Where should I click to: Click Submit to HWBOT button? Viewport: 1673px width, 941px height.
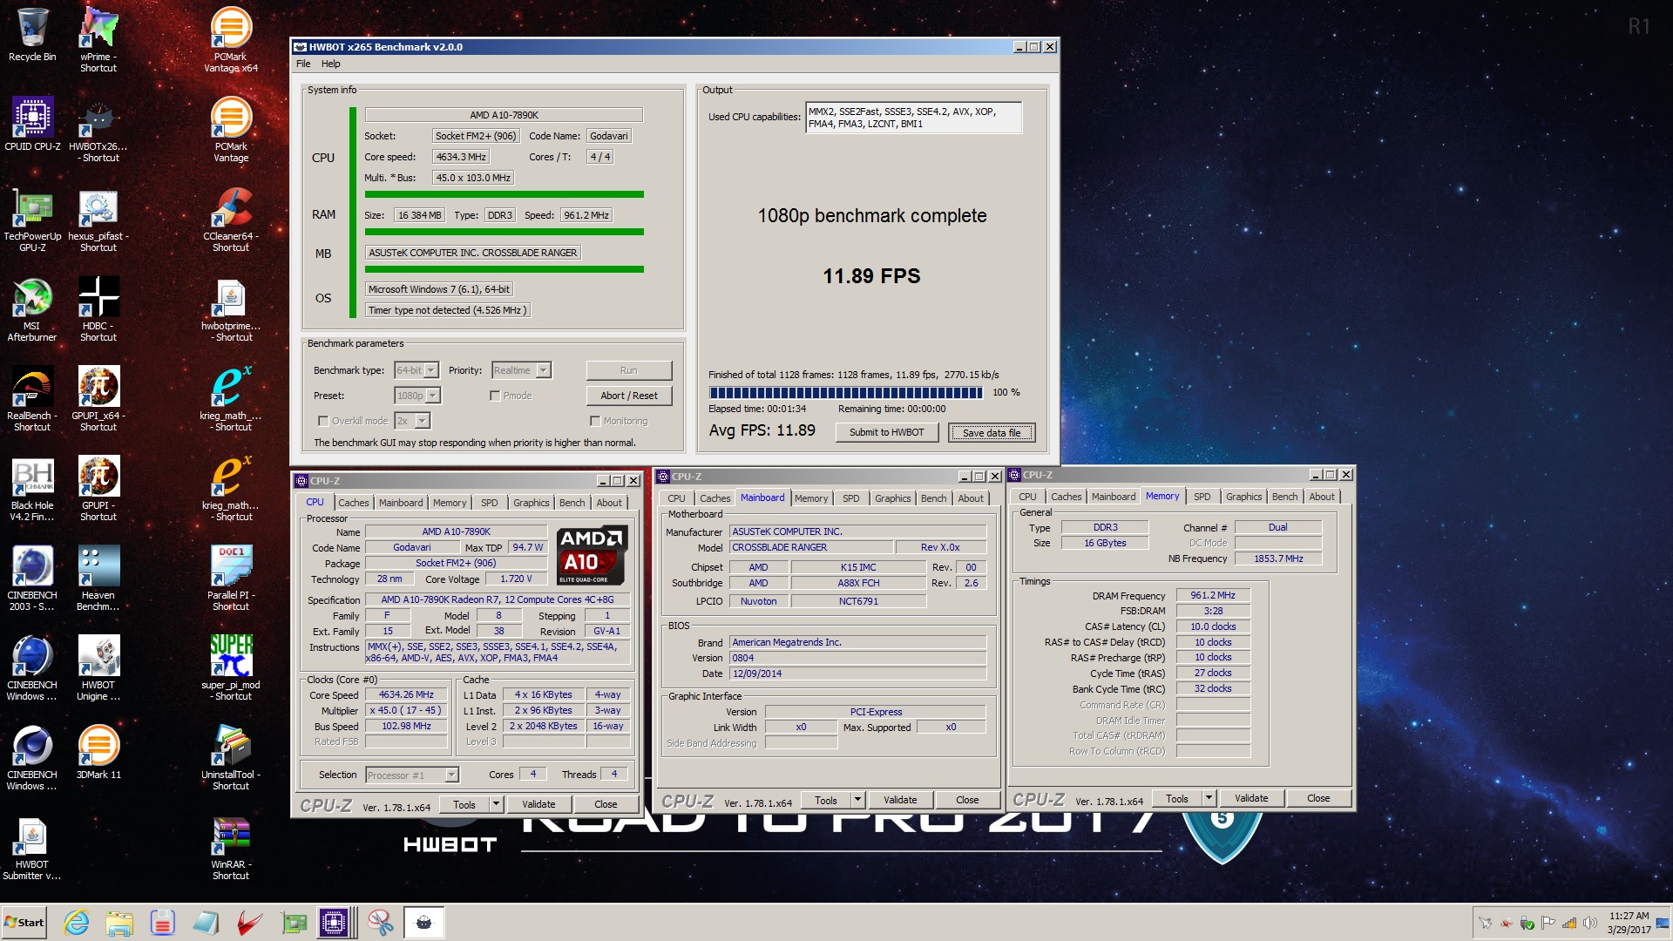886,432
